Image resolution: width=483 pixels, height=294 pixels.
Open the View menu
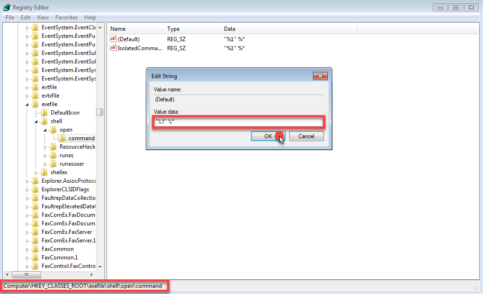pyautogui.click(x=43, y=18)
